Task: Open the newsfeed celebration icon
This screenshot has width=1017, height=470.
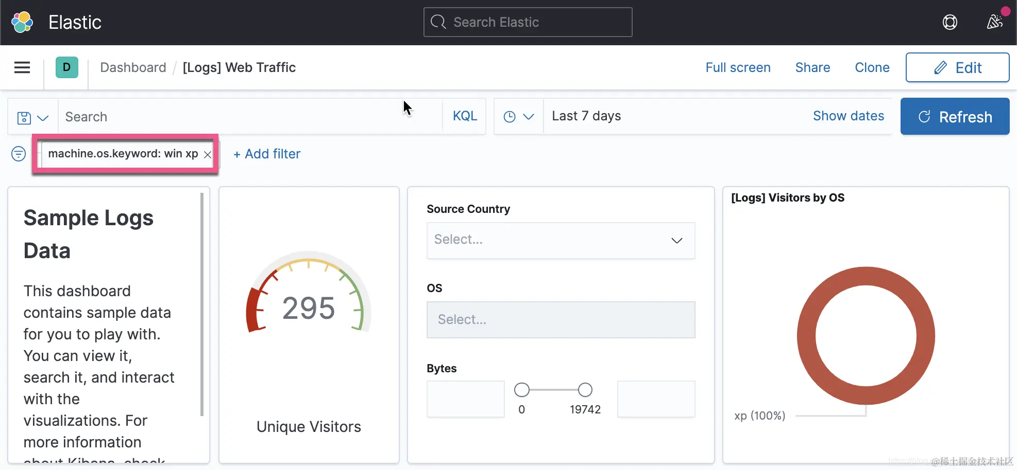Action: click(x=995, y=22)
